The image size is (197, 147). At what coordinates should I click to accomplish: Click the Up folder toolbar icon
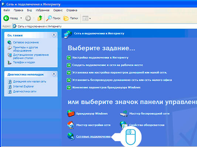click(40, 18)
